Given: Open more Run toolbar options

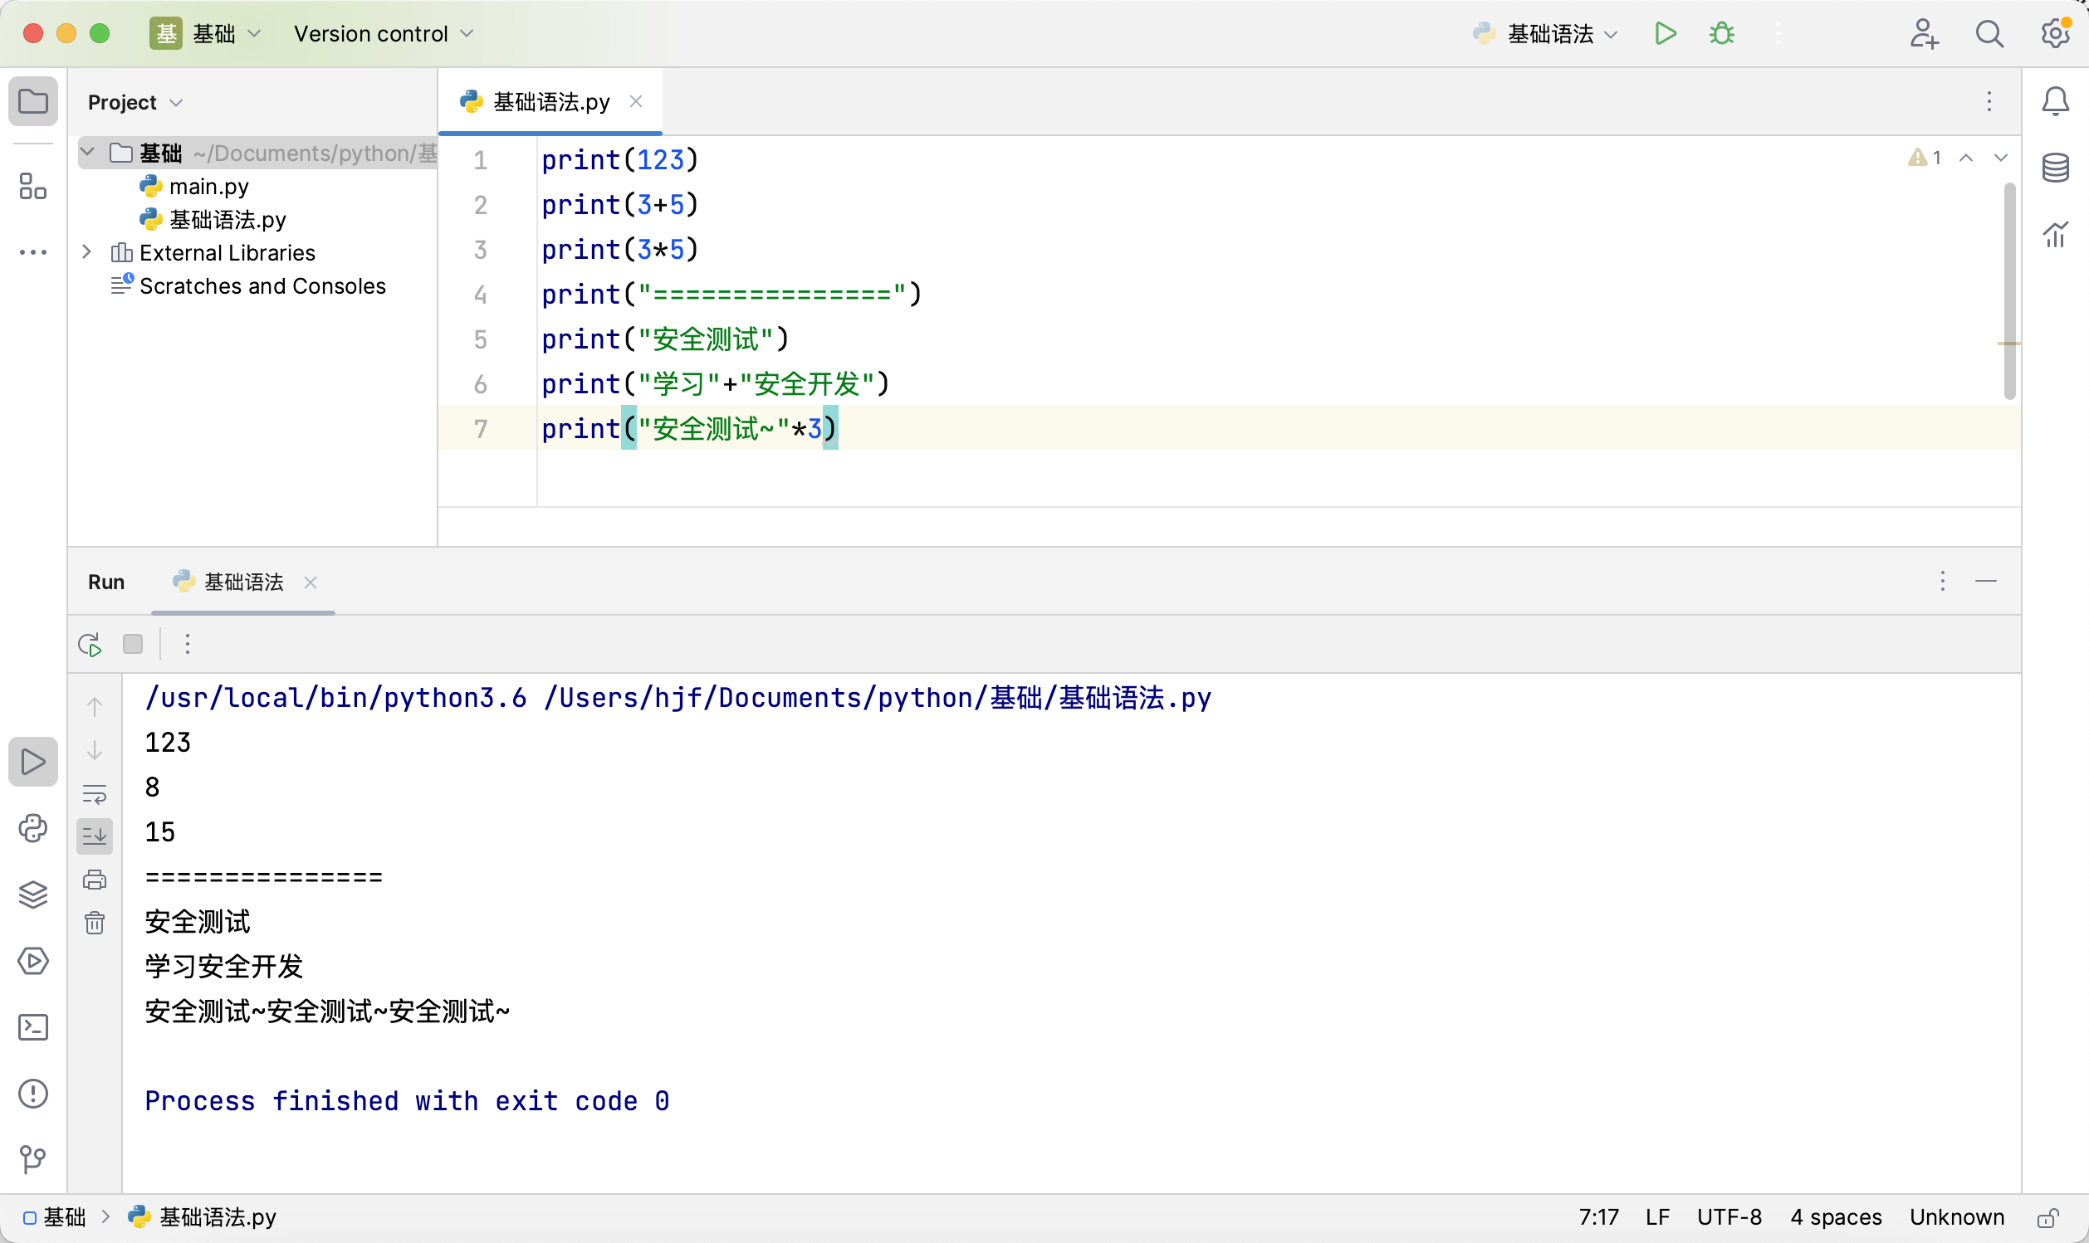Looking at the screenshot, I should click(187, 644).
